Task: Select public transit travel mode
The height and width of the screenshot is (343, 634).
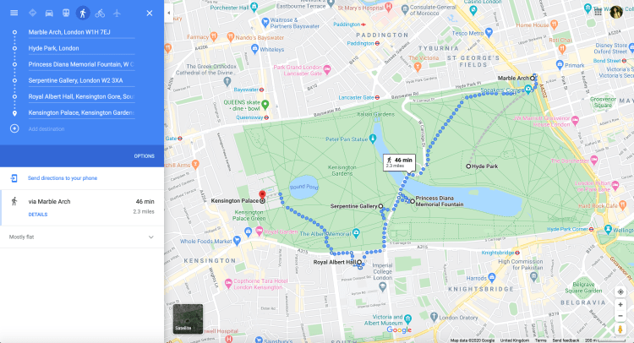Action: 66,14
